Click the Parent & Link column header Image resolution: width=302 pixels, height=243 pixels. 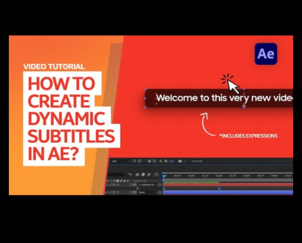(139, 181)
